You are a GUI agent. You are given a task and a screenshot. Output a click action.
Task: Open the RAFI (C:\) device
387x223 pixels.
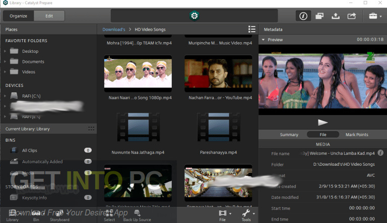31,96
